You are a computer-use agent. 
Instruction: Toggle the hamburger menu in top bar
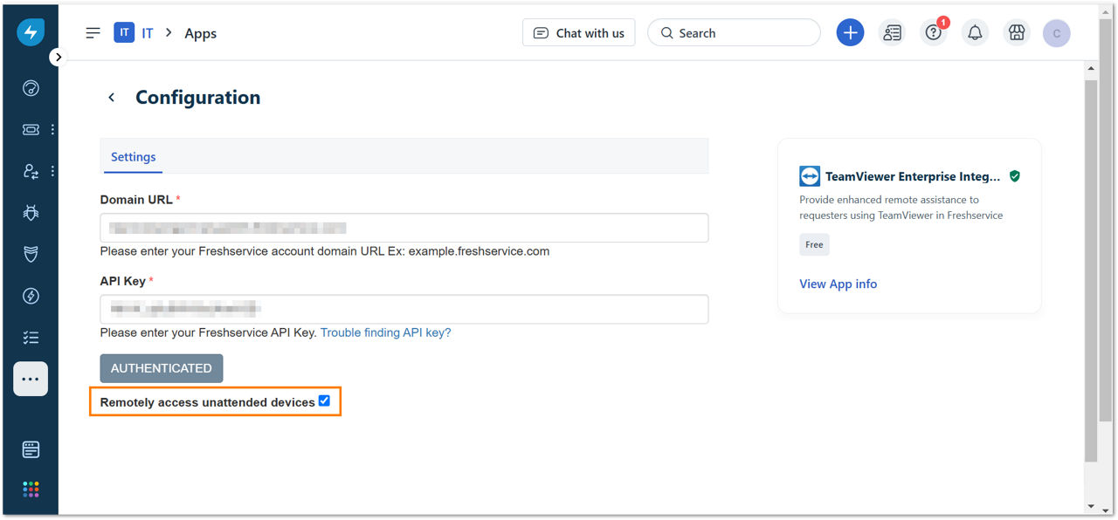[93, 33]
